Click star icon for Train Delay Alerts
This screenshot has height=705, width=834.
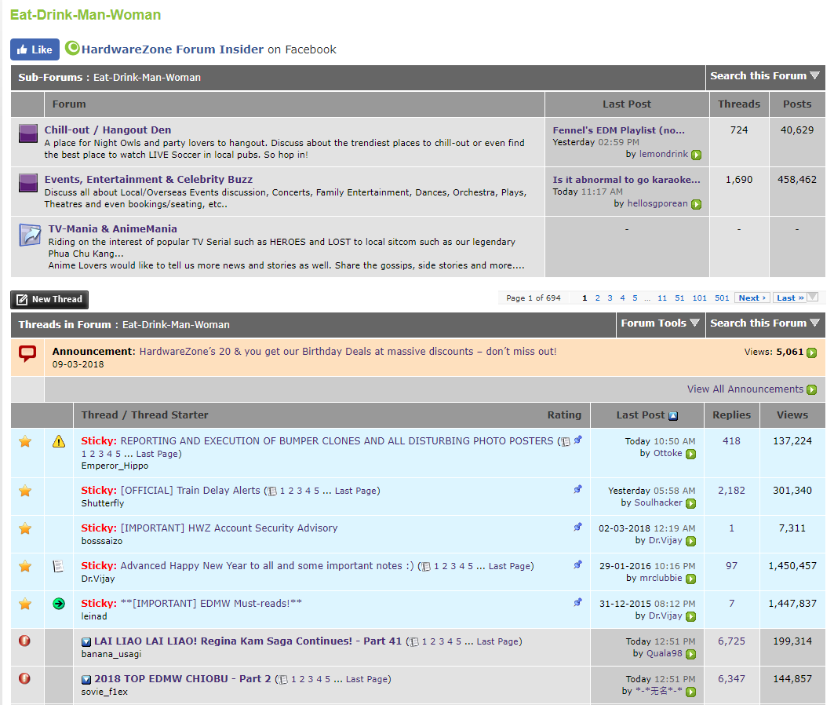coord(25,491)
